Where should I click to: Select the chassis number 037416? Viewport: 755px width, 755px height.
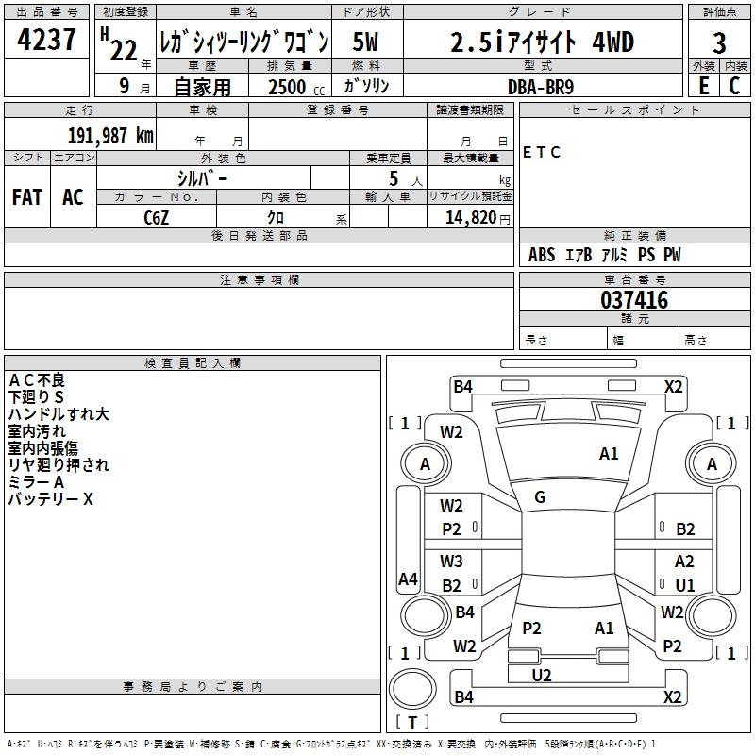click(x=634, y=300)
